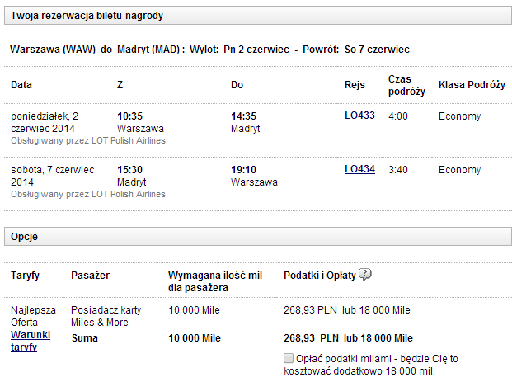Image resolution: width=512 pixels, height=382 pixels.
Task: Click the Data column header
Action: [x=21, y=85]
